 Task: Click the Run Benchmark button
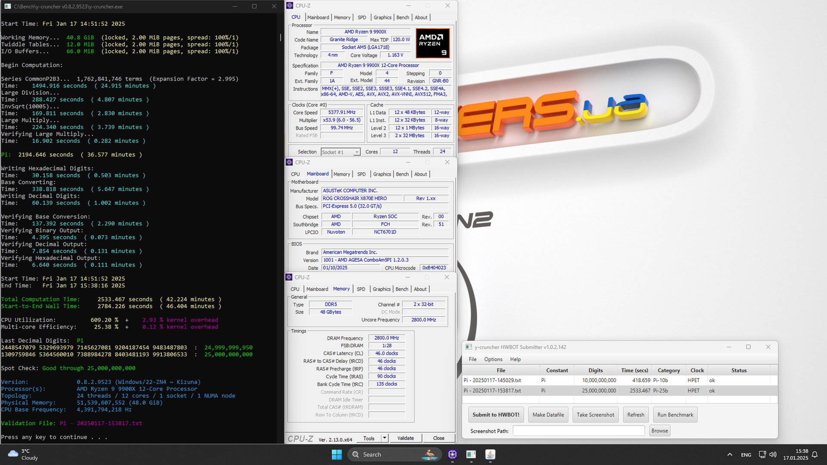coord(675,415)
